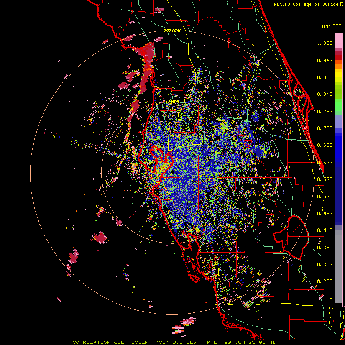
Task: Click the pink top segment of color bar
Action: (338, 41)
